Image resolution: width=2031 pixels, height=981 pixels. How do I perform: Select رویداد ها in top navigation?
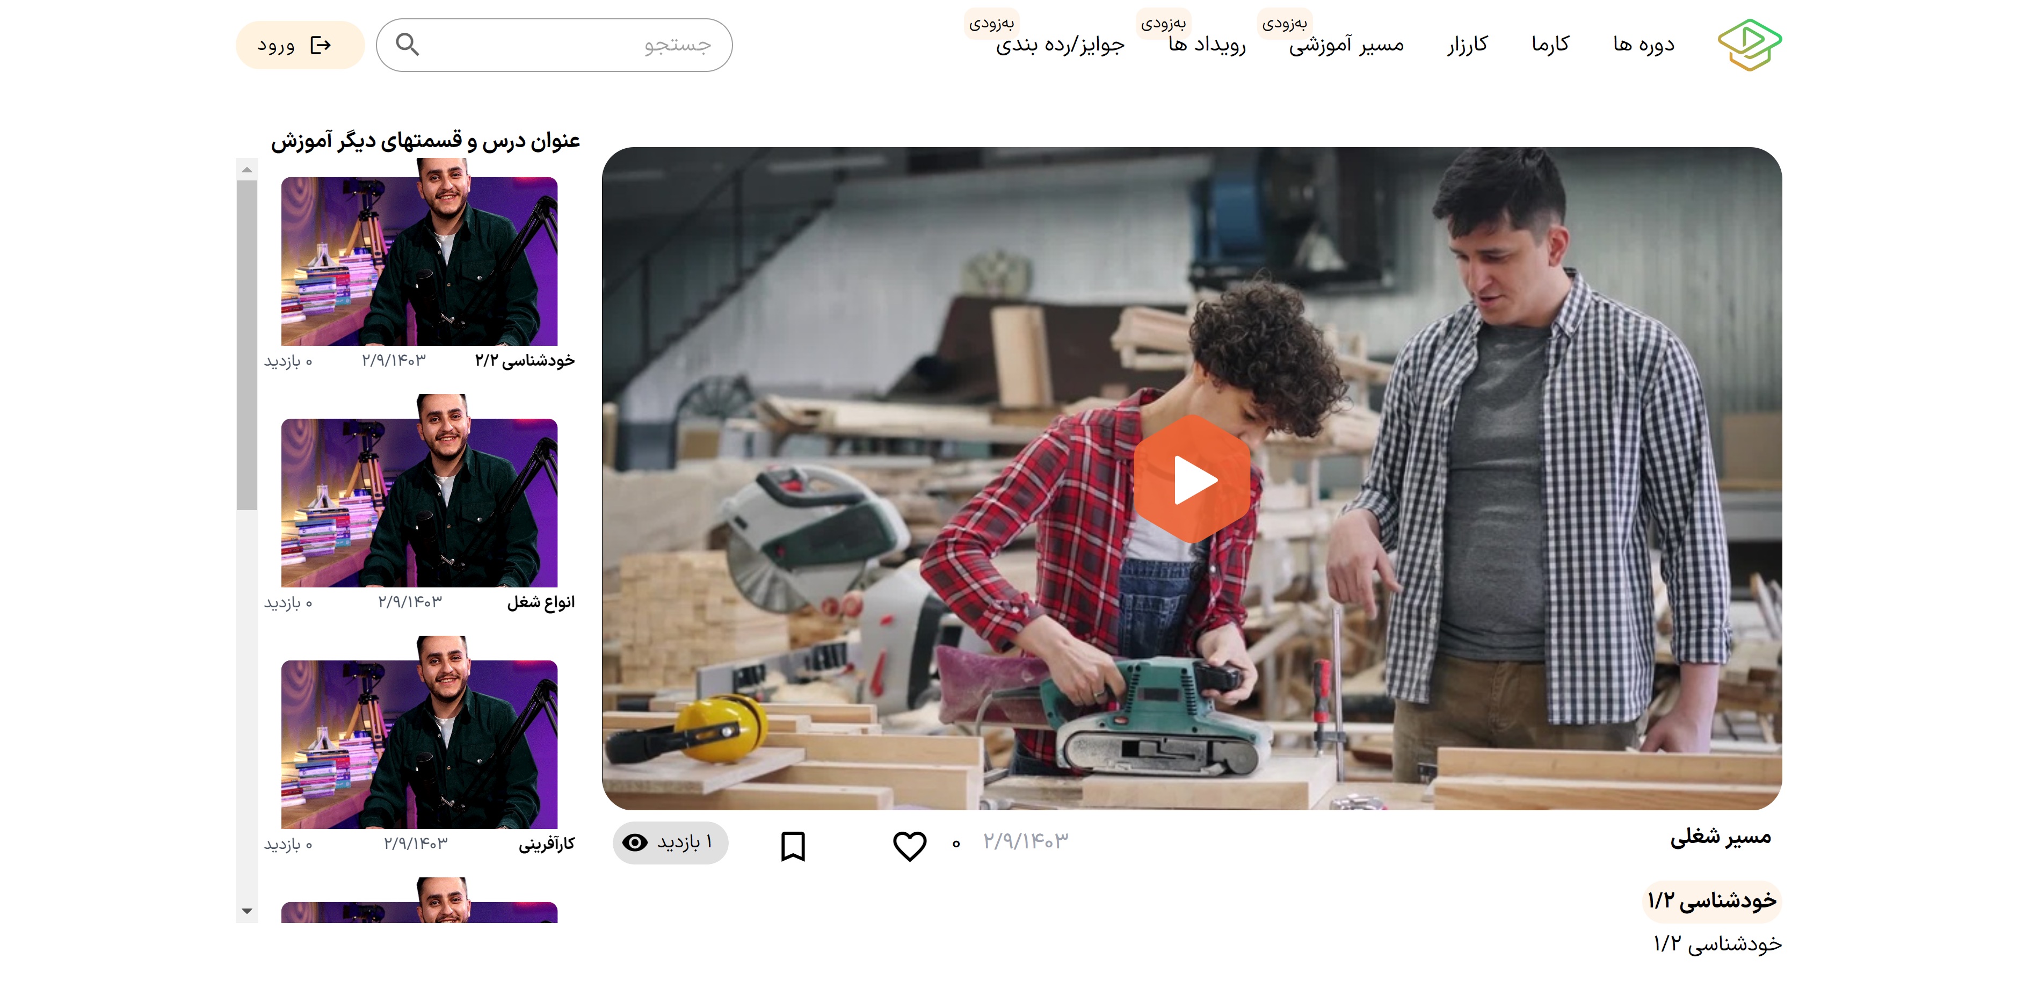coord(1207,44)
